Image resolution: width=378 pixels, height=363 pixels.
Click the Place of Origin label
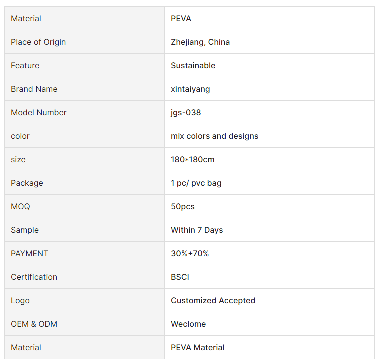pos(38,42)
